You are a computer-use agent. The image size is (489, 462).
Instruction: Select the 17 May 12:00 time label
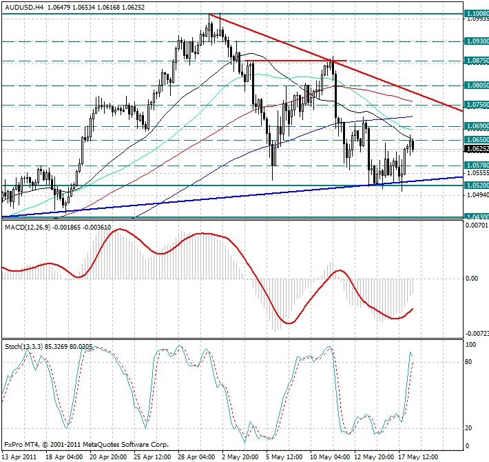click(x=418, y=457)
